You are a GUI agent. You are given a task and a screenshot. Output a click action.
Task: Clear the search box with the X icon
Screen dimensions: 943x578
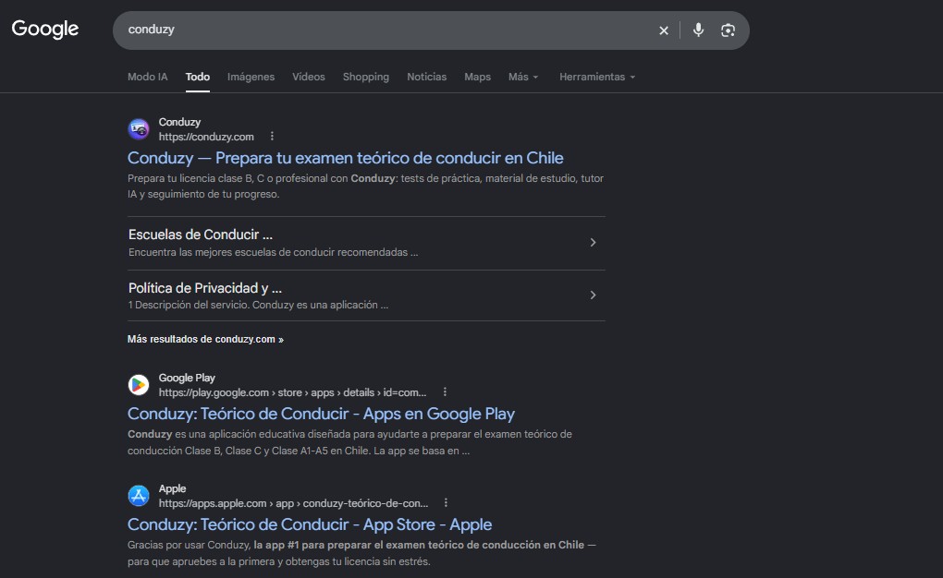(x=664, y=30)
